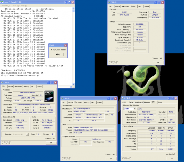The height and width of the screenshot is (162, 184).
Task: Open About tab in CPU window
Action: tap(39, 86)
